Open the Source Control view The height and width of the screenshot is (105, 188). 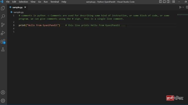(3, 24)
